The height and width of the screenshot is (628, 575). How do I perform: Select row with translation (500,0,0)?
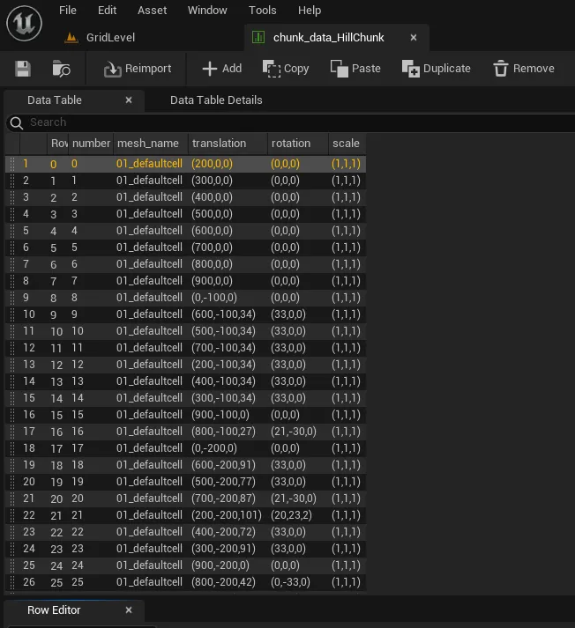(186, 214)
